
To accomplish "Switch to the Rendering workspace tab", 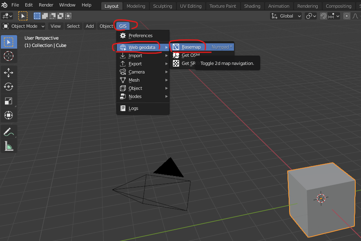I will point(308,6).
